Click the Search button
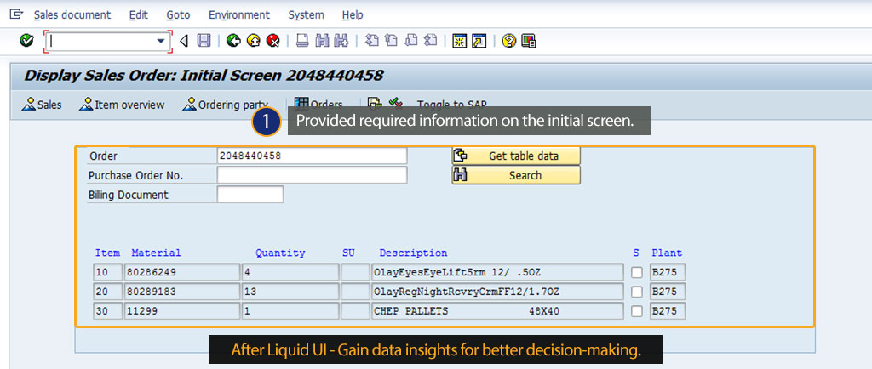872x369 pixels. 516,175
